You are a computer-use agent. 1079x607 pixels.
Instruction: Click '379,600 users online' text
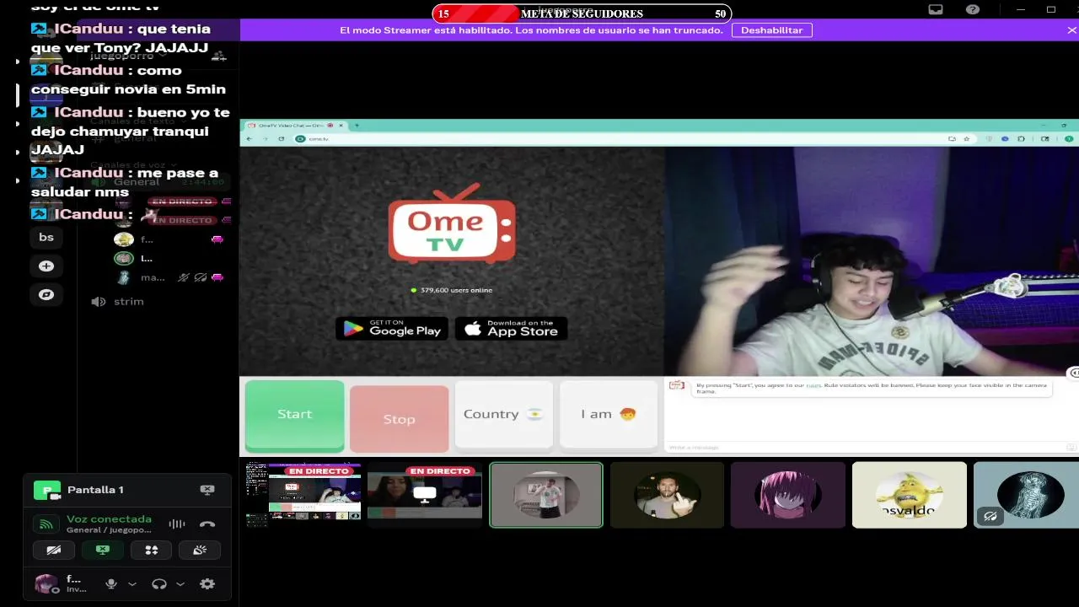(x=456, y=290)
